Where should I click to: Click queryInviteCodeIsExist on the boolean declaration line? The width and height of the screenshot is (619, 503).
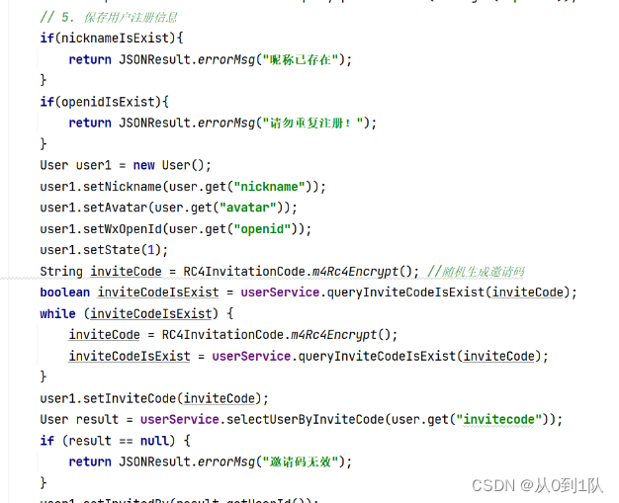point(405,293)
